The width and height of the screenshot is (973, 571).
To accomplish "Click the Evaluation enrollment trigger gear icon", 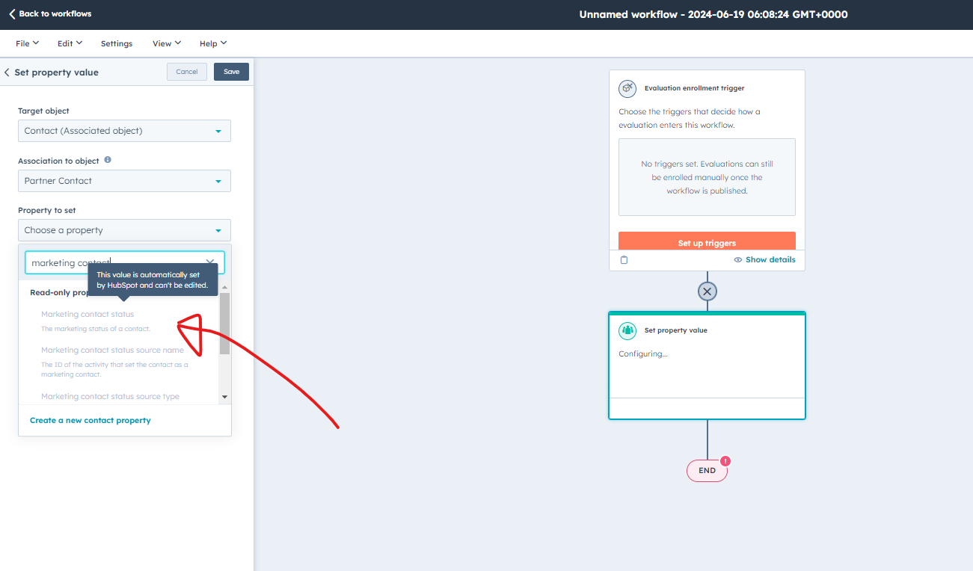I will click(x=627, y=88).
